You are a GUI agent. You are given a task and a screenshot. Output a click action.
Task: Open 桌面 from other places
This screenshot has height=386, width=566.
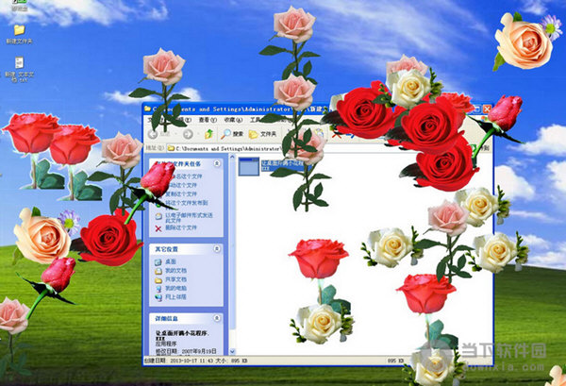pos(166,261)
